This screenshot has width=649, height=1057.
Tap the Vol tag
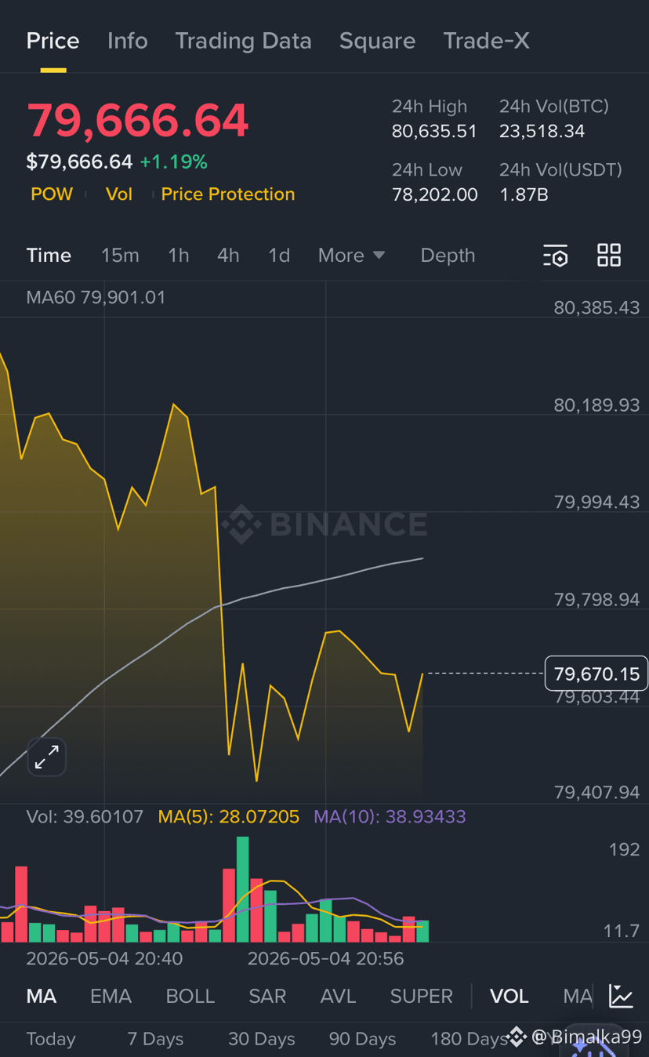(119, 194)
